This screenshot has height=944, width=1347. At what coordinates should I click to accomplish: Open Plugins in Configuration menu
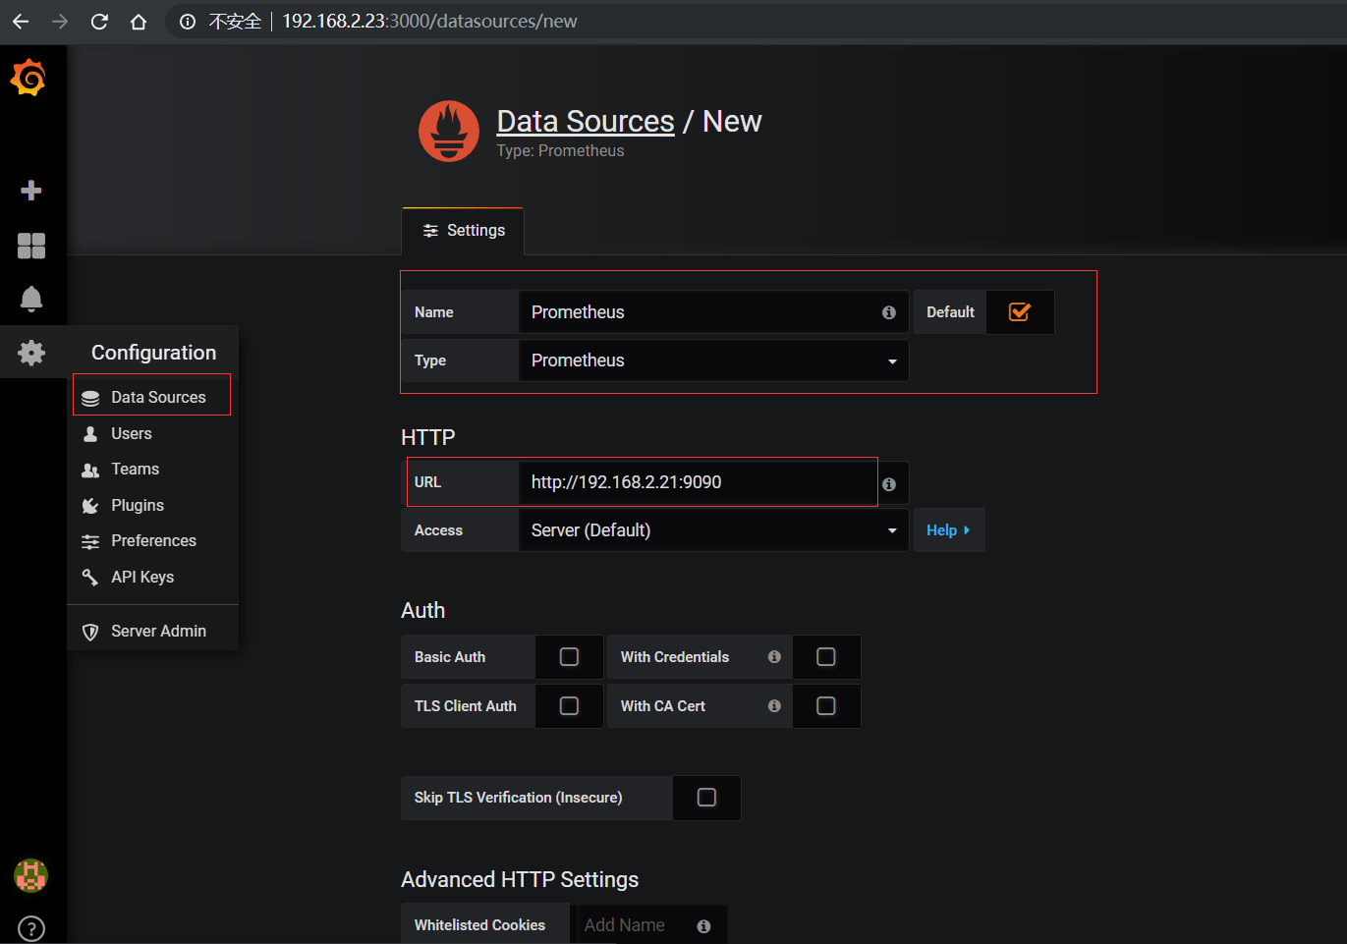pyautogui.click(x=137, y=506)
